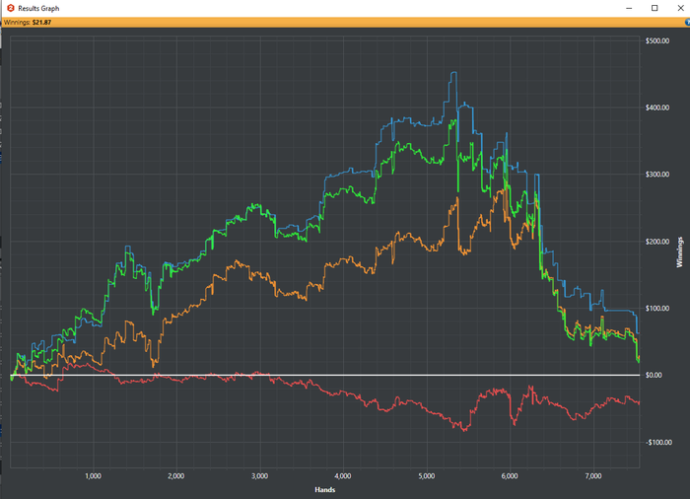Click the 7,000 hands tick label
Image resolution: width=690 pixels, height=499 pixels.
[x=593, y=476]
